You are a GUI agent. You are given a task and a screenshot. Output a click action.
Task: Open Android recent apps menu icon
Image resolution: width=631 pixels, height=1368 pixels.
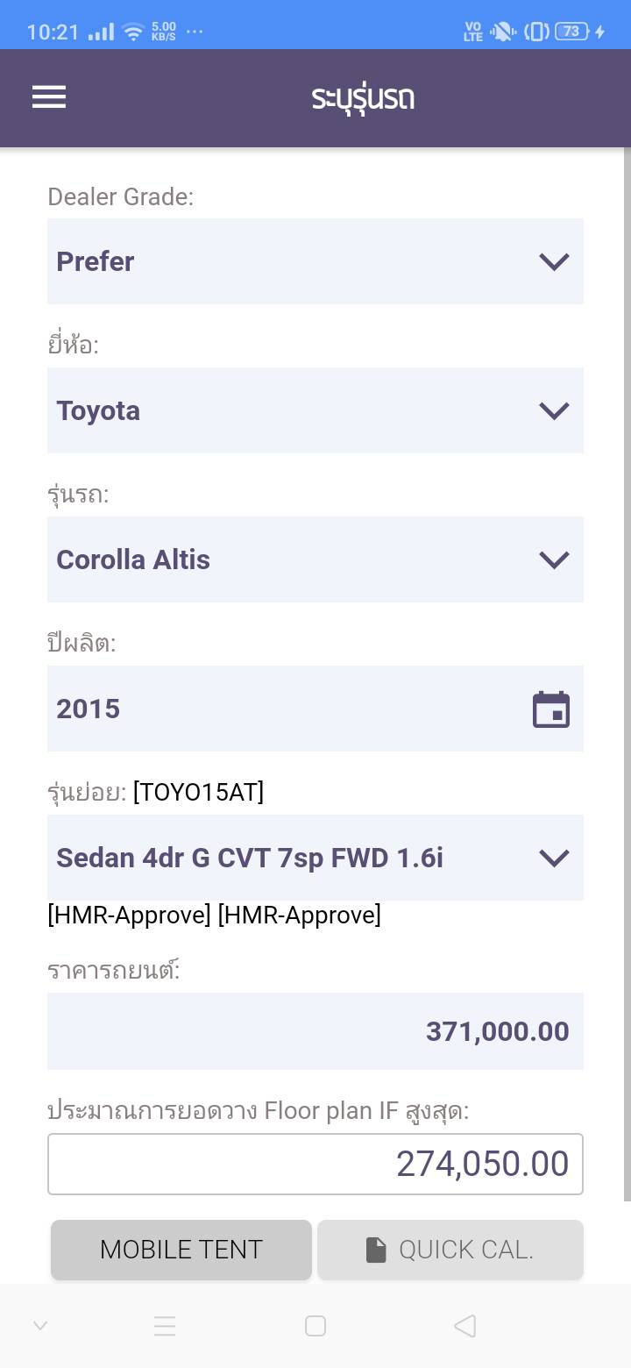coord(165,1326)
